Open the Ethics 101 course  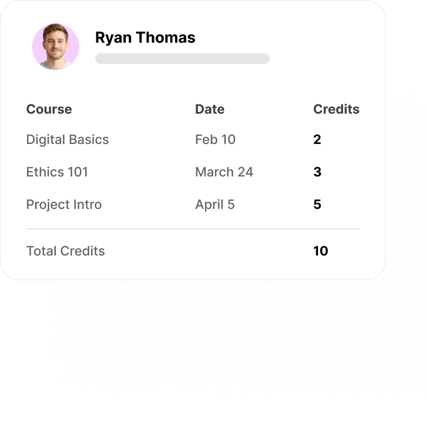pos(57,172)
